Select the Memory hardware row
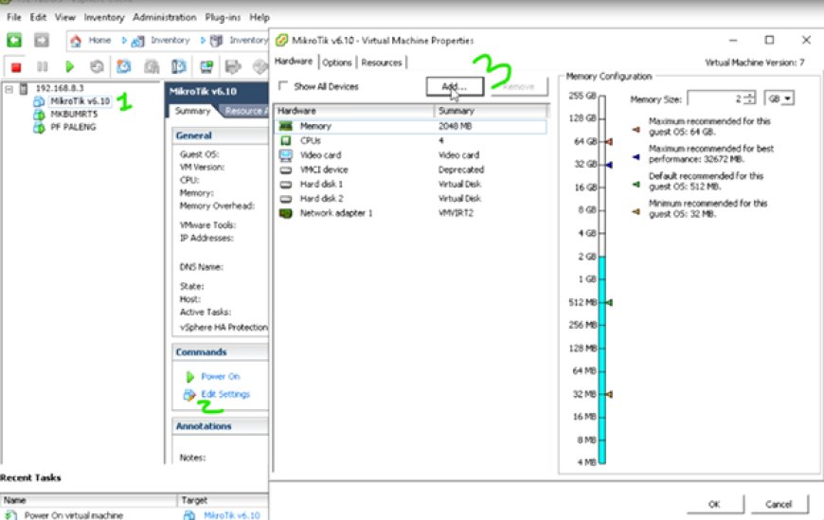This screenshot has height=520, width=824. tap(411, 126)
